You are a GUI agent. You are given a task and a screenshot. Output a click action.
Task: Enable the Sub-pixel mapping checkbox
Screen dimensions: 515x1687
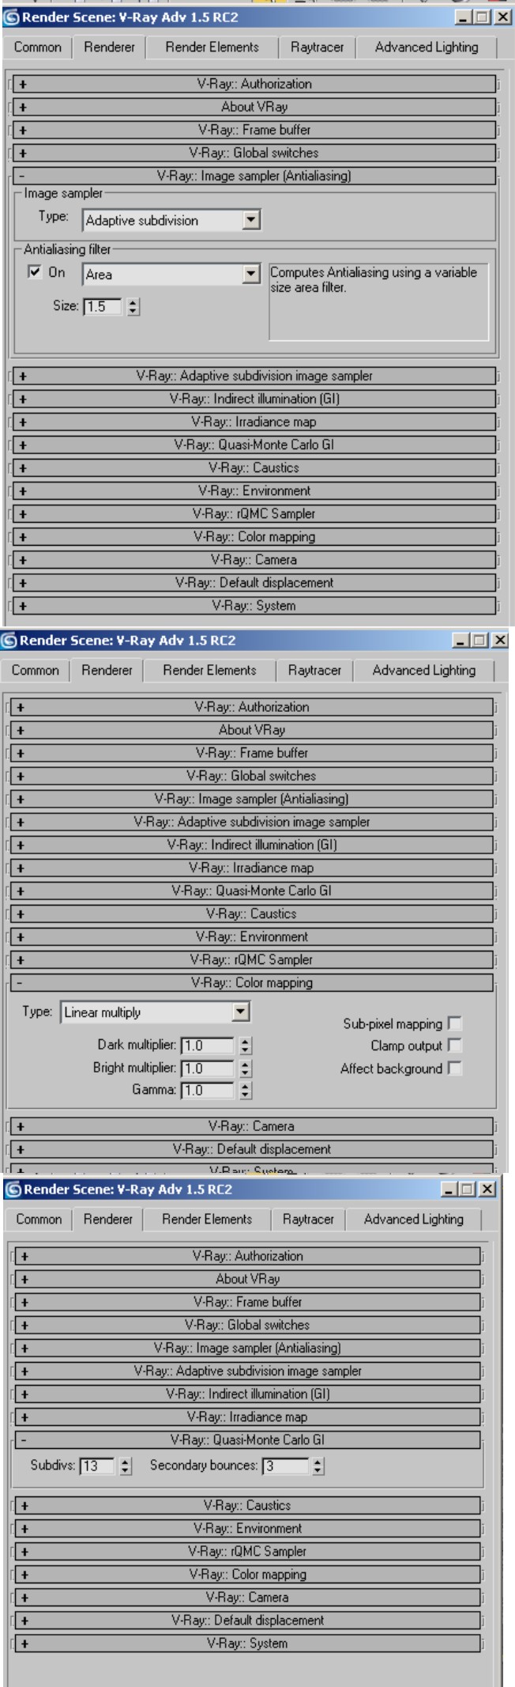(454, 1023)
